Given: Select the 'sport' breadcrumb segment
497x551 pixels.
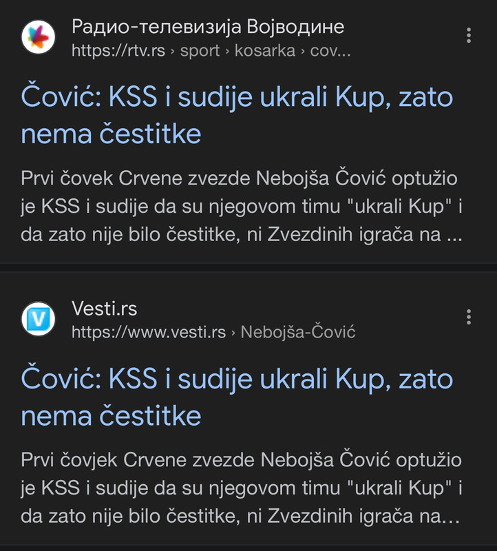Looking at the screenshot, I should point(200,50).
